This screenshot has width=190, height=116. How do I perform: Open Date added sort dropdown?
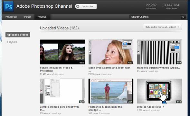click(x=162, y=27)
